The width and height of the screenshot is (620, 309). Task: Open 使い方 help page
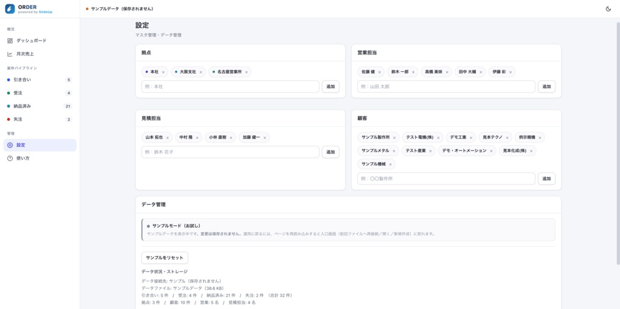tap(39, 158)
